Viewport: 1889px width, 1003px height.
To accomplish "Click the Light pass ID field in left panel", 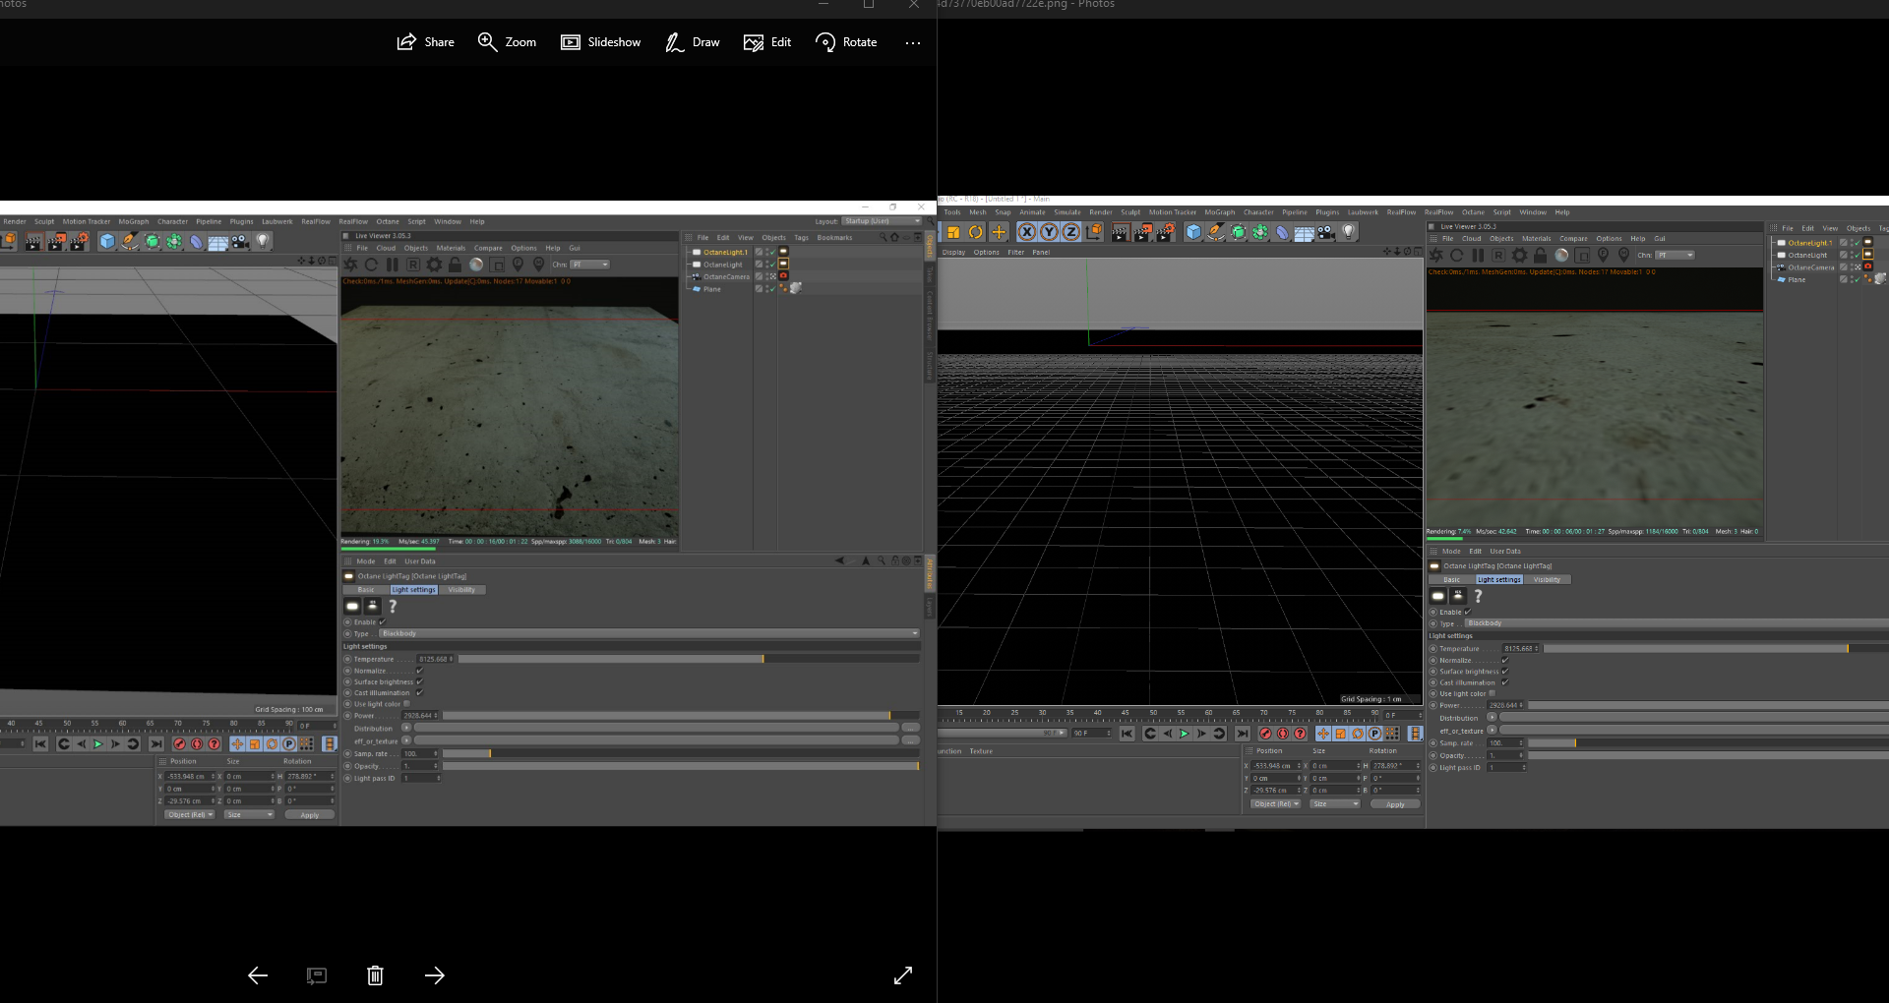I will click(x=420, y=778).
